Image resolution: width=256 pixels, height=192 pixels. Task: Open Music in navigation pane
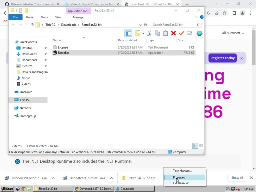(26, 78)
